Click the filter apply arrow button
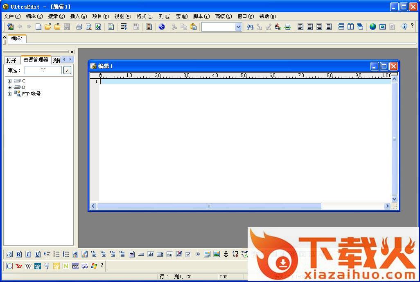Viewport: 420px width, 282px height. [67, 70]
